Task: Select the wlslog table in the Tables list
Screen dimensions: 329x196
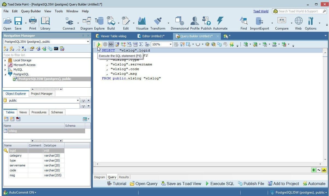Action: (44, 131)
